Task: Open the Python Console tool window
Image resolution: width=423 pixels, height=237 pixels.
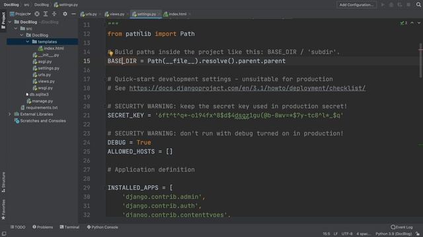Action: (102, 227)
